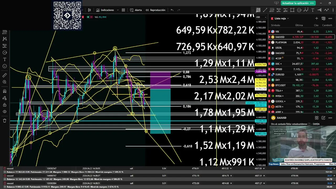Sort watchlist by Última column
The image size is (336, 189).
pos(299,25)
